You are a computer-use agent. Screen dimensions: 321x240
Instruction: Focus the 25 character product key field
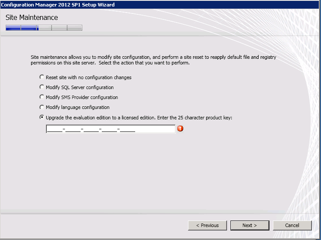click(x=111, y=129)
